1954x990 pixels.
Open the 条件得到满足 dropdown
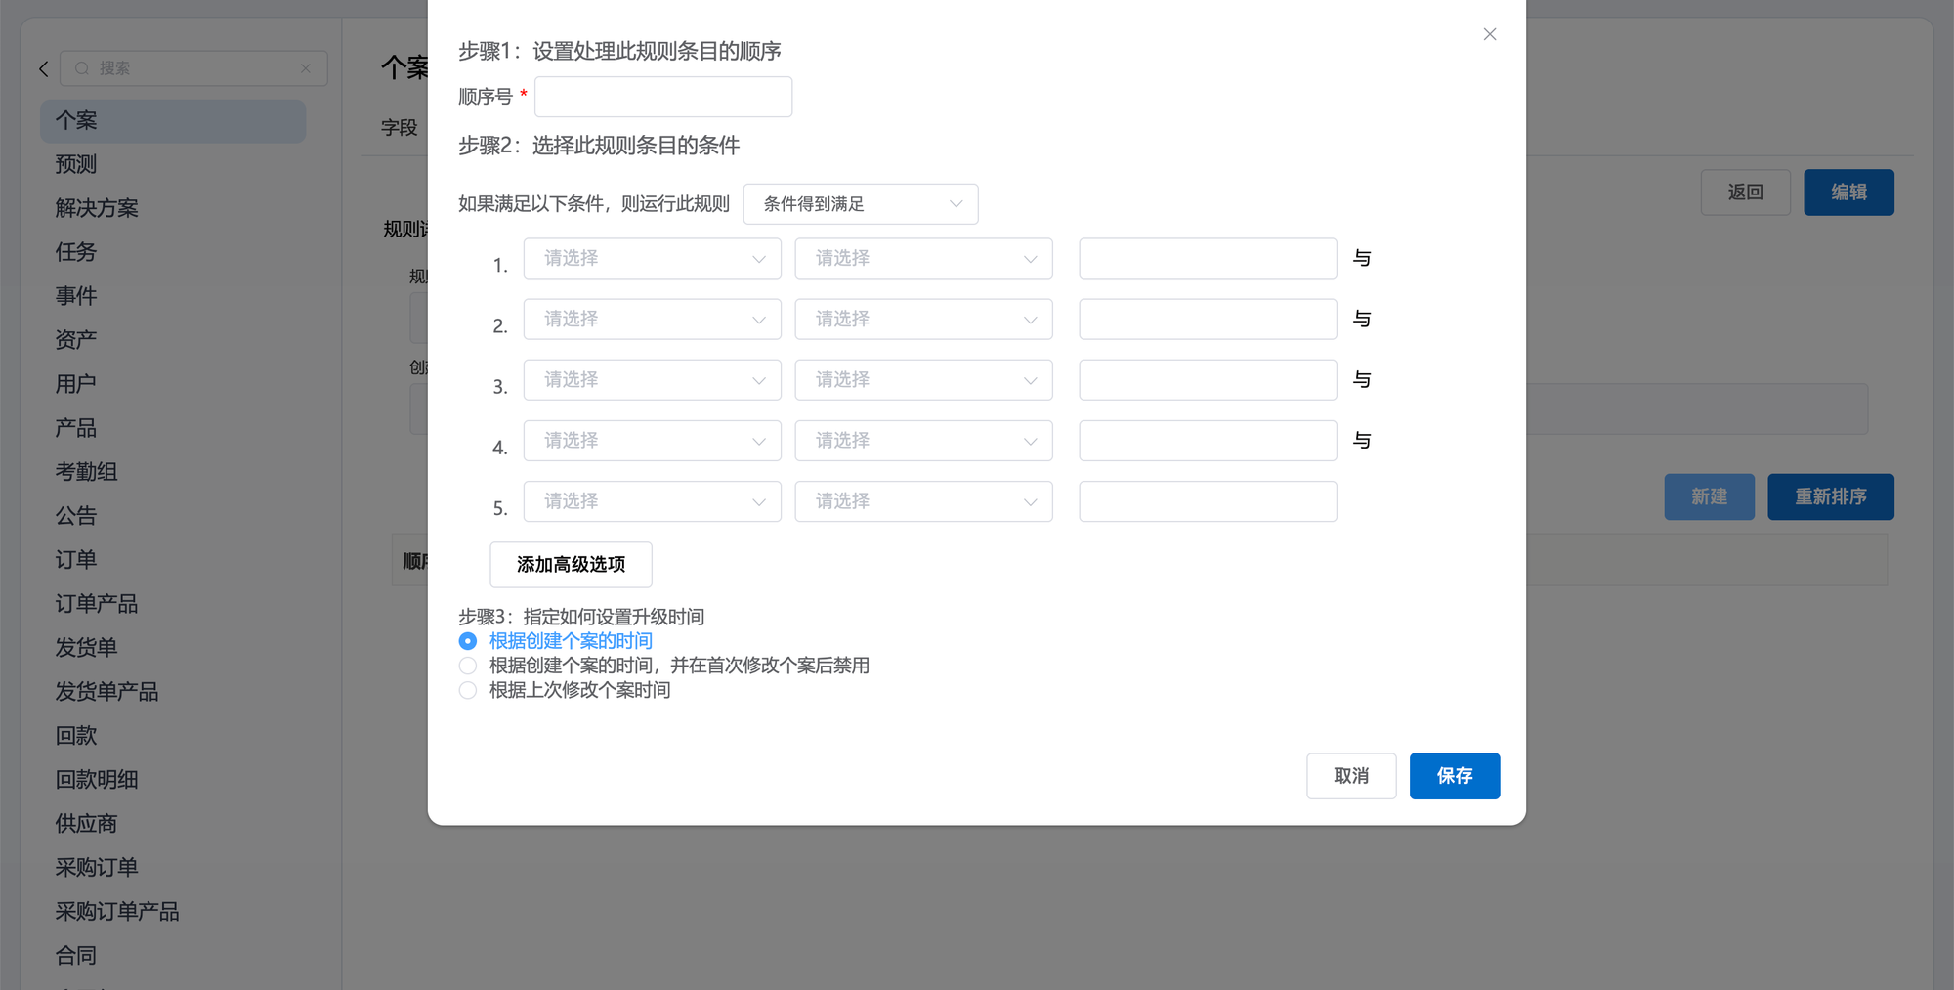(x=860, y=204)
